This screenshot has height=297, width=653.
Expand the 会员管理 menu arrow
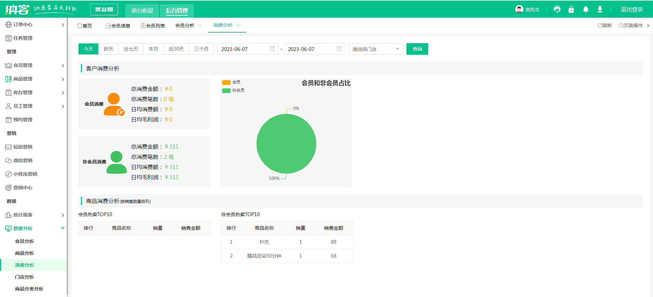(63, 66)
